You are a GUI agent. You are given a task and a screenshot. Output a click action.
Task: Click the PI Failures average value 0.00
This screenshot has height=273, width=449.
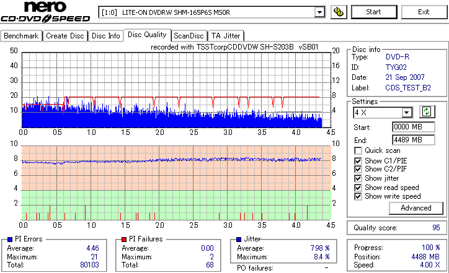click(x=207, y=248)
